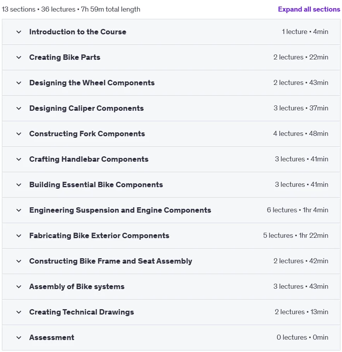
Task: Select the Assessment section title
Action: 52,337
